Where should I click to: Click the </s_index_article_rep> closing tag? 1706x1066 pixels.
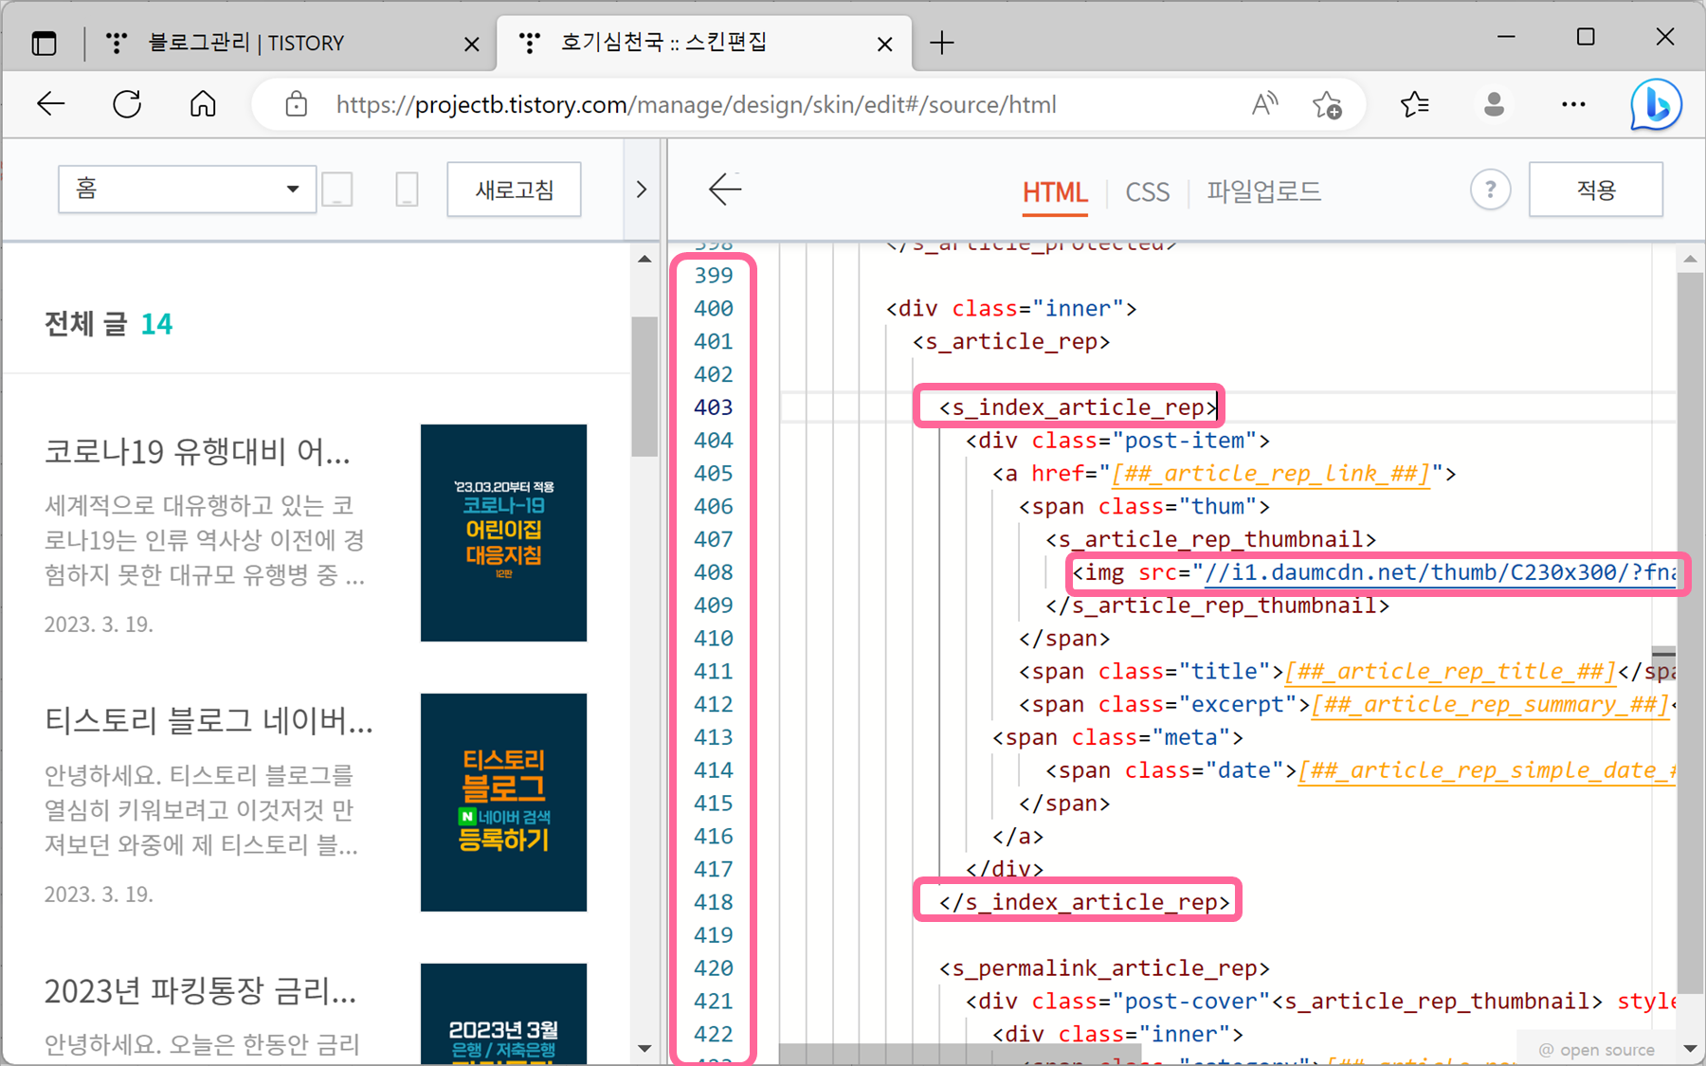[1084, 902]
